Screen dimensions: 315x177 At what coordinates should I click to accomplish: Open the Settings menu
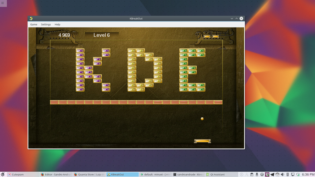pyautogui.click(x=46, y=24)
